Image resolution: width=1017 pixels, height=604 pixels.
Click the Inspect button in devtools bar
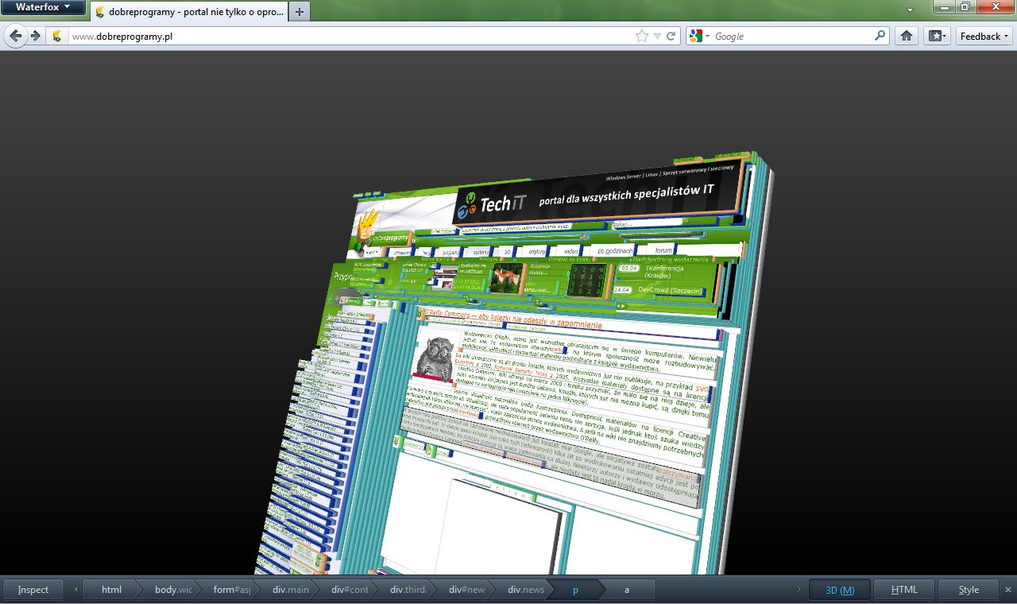[x=33, y=590]
